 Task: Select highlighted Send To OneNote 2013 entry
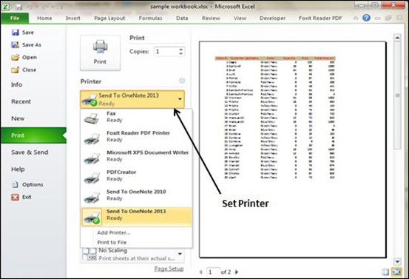136,217
